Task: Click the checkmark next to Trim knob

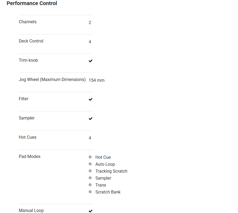Action: click(90, 61)
